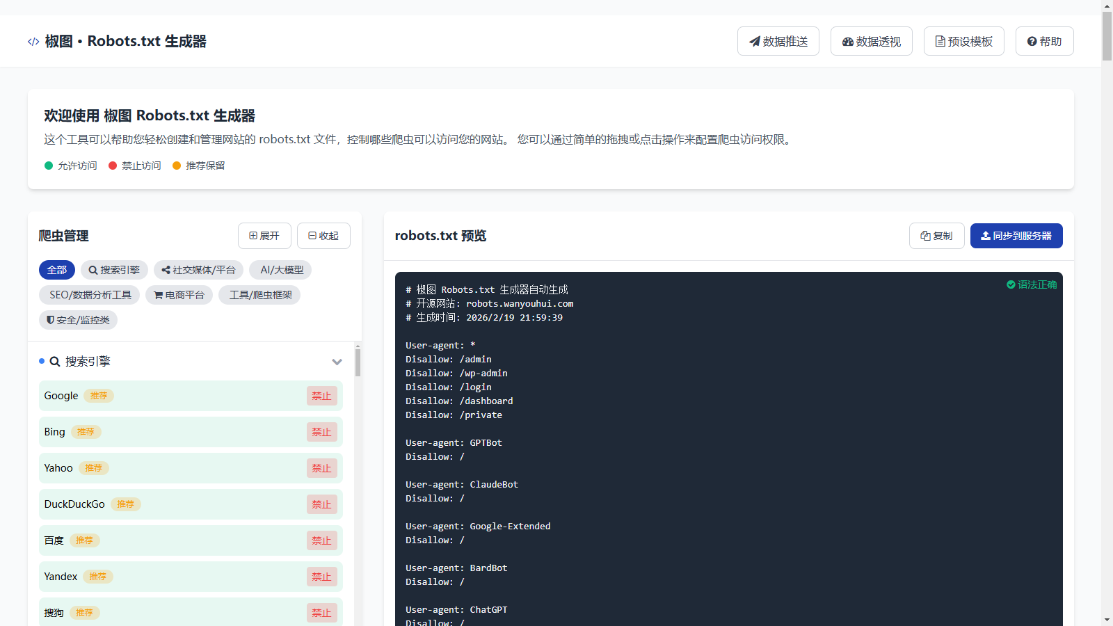The image size is (1113, 626).
Task: Open 数据推送 with the paper plane icon
Action: coord(778,42)
